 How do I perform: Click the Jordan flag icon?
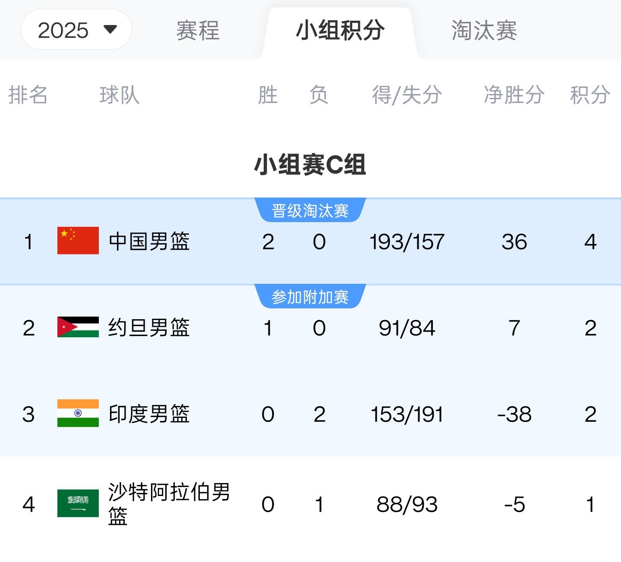(x=78, y=327)
